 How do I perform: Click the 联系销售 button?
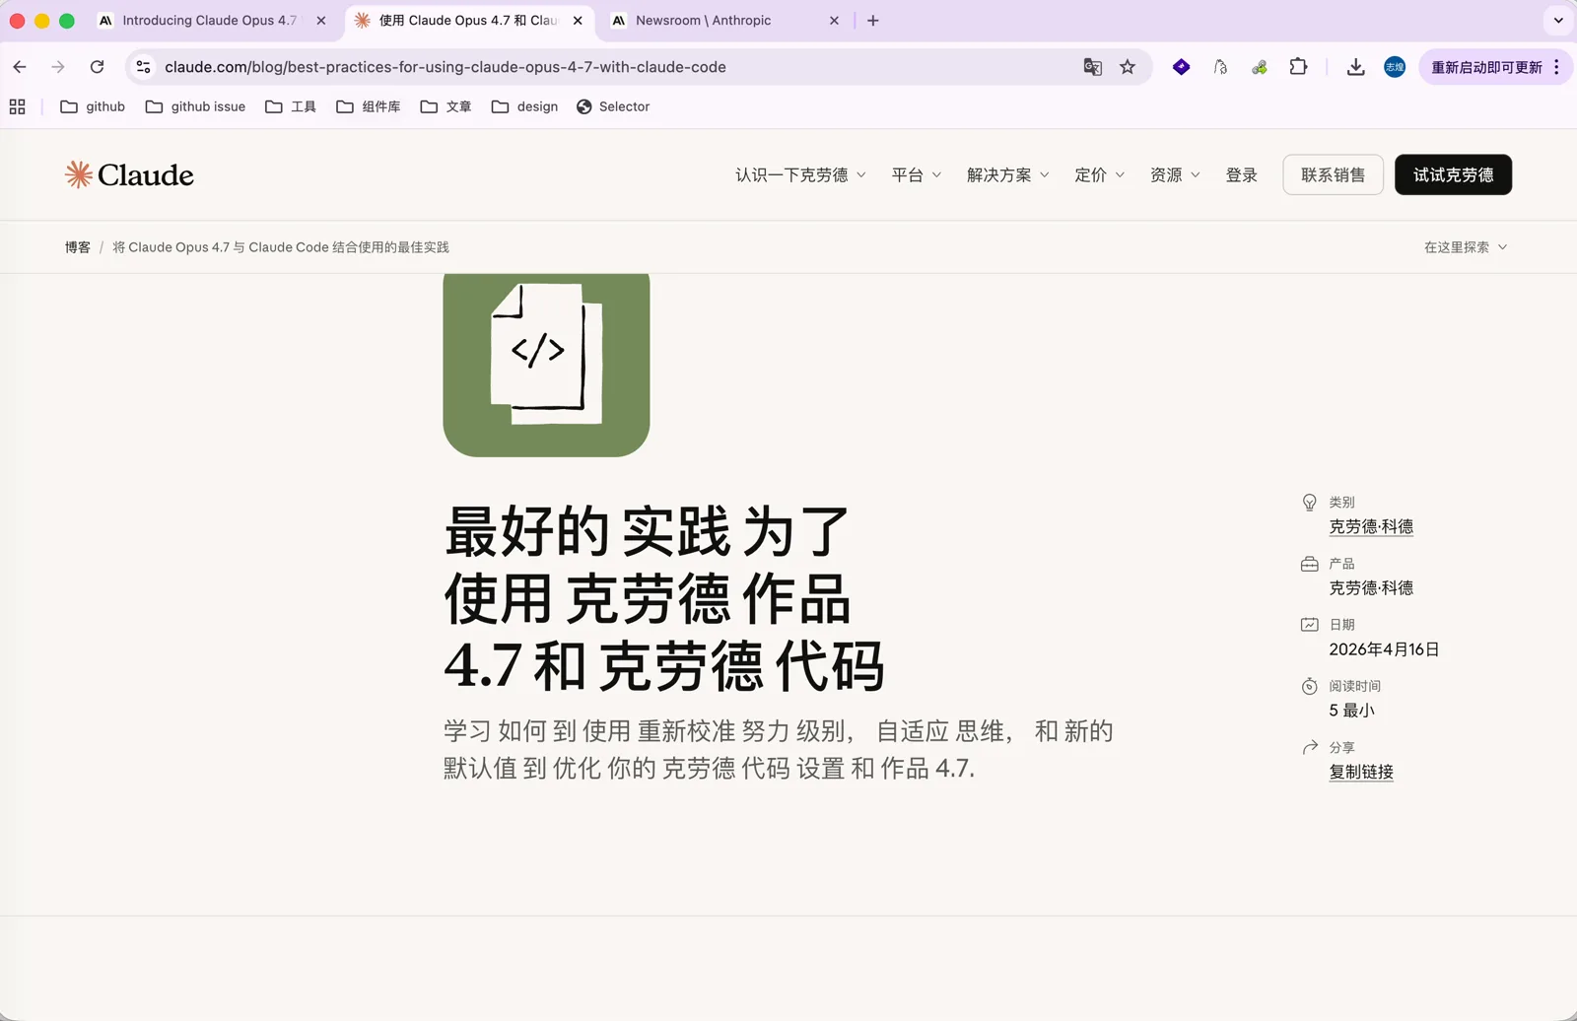pyautogui.click(x=1333, y=174)
